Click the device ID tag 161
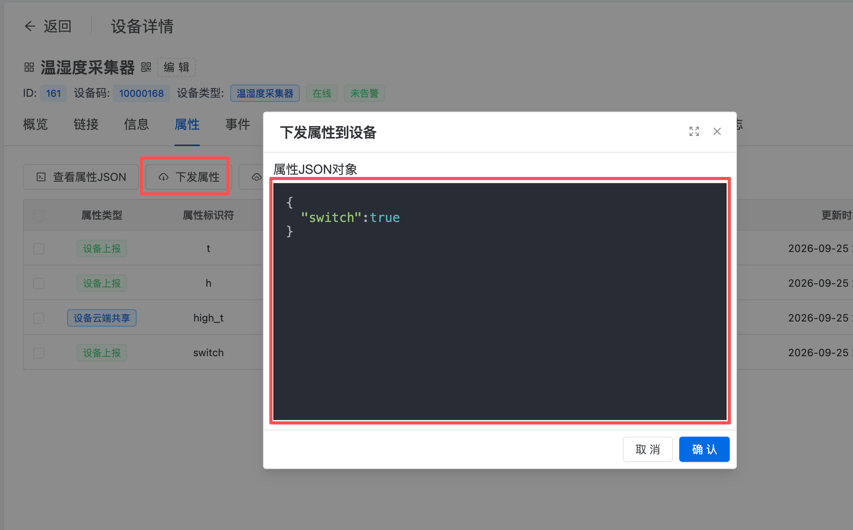This screenshot has height=530, width=853. (53, 93)
